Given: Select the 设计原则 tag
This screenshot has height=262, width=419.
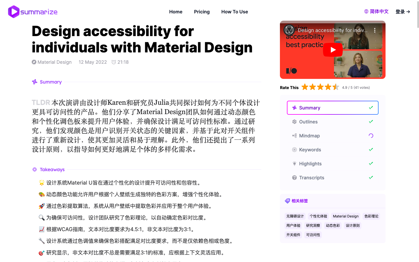Looking at the screenshot, I should 353,226.
